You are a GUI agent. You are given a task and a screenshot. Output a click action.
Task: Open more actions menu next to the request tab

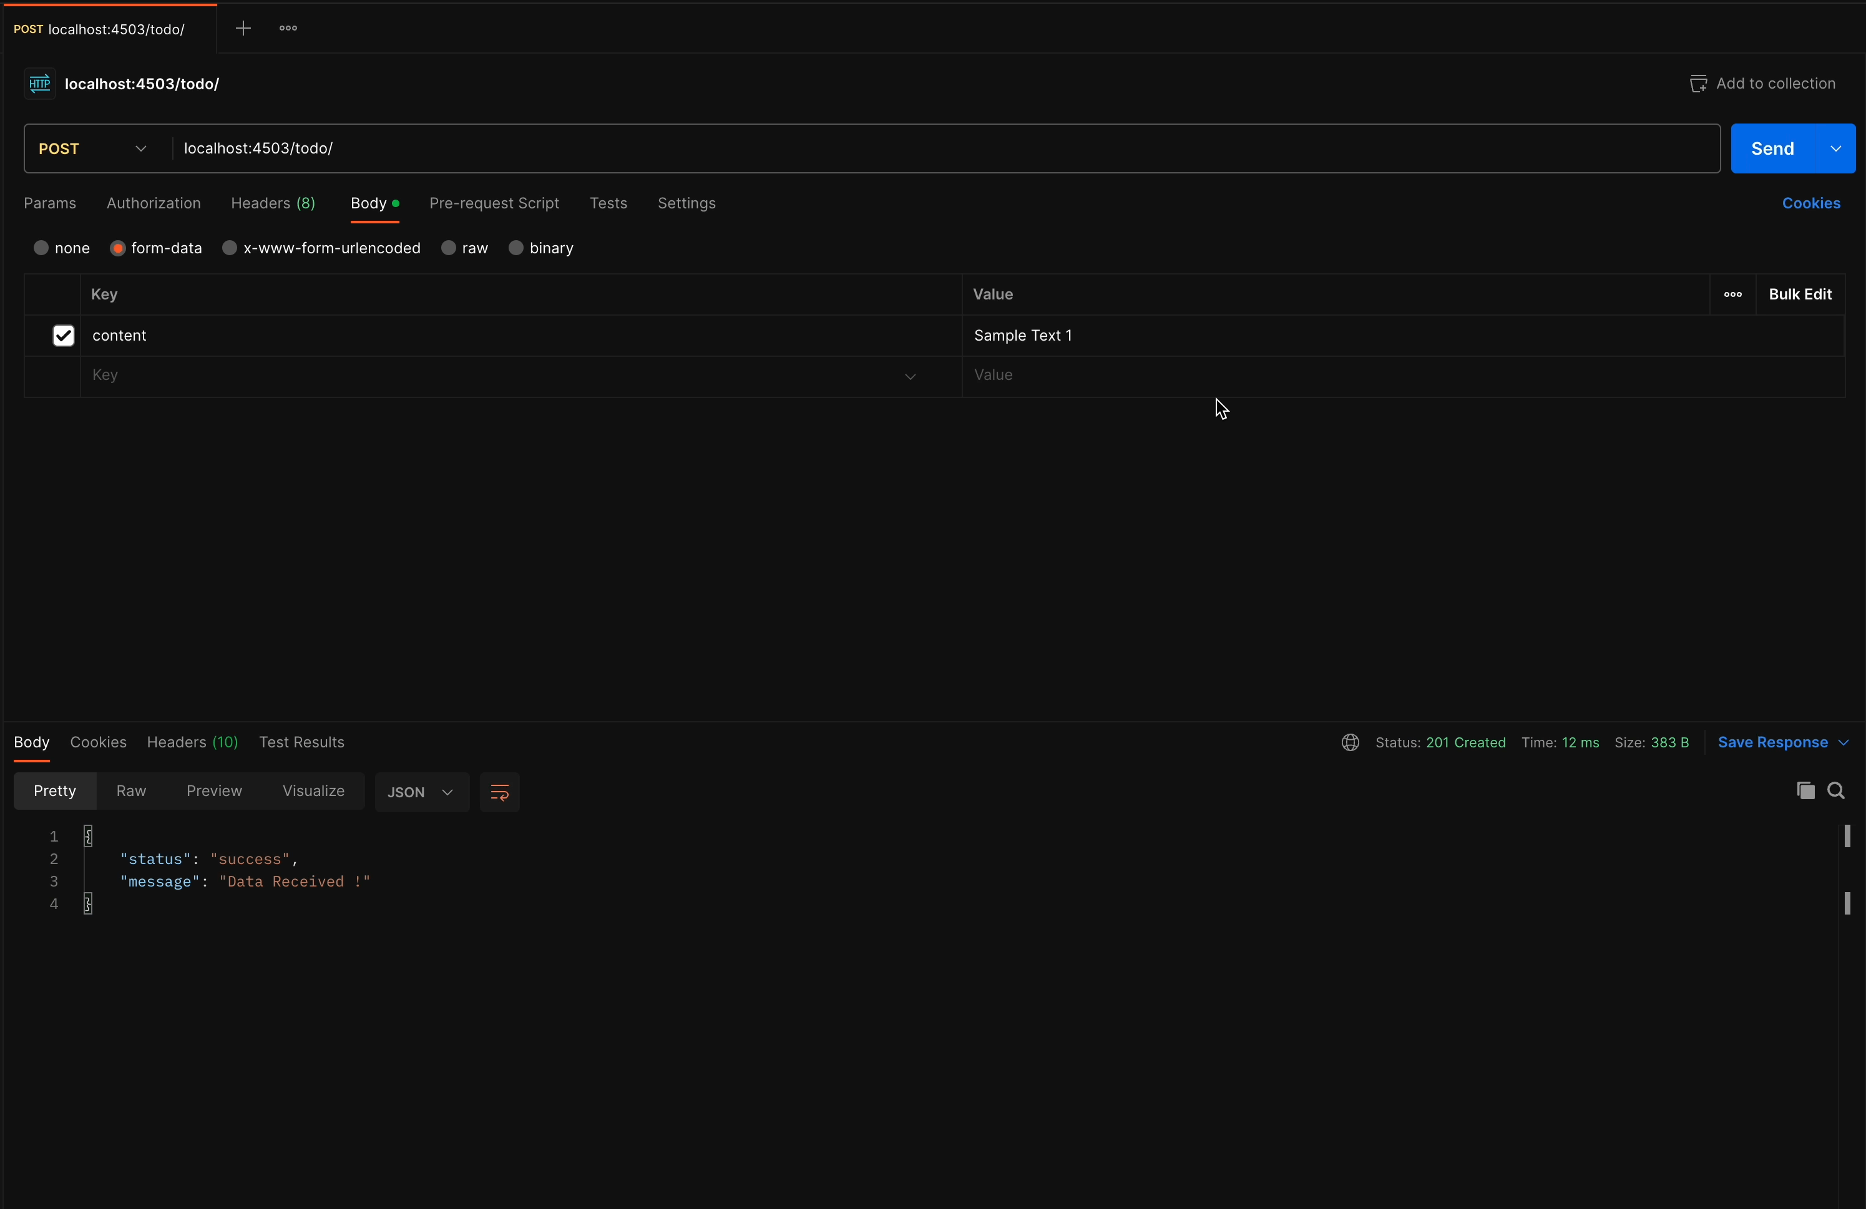[x=288, y=28]
